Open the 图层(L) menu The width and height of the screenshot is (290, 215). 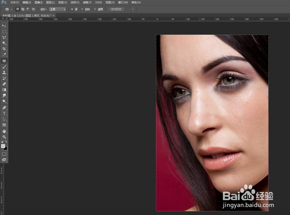50,2
